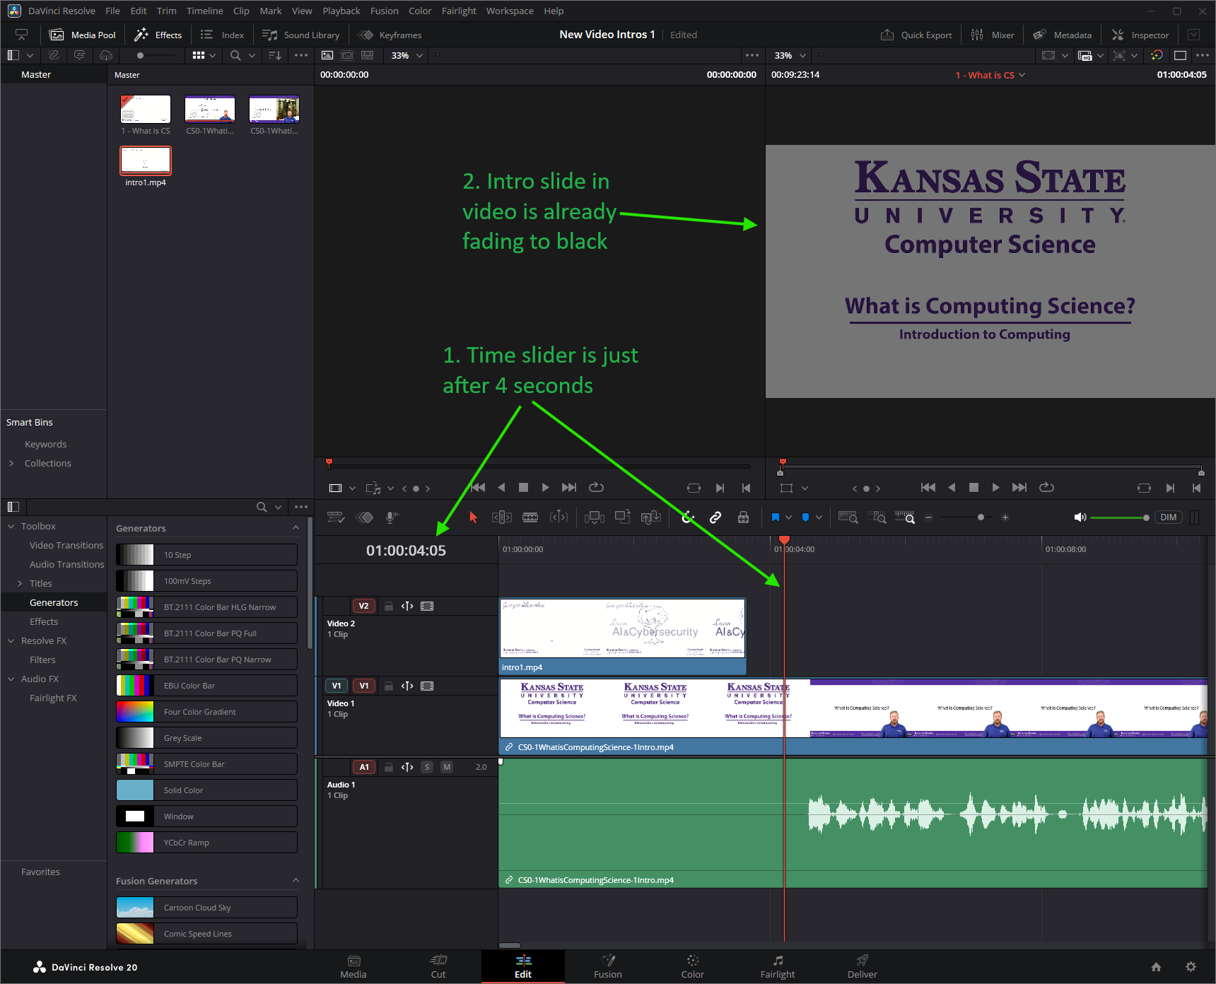This screenshot has height=984, width=1216.
Task: Disable the Video 2 track filmstrip toggle
Action: click(x=427, y=606)
